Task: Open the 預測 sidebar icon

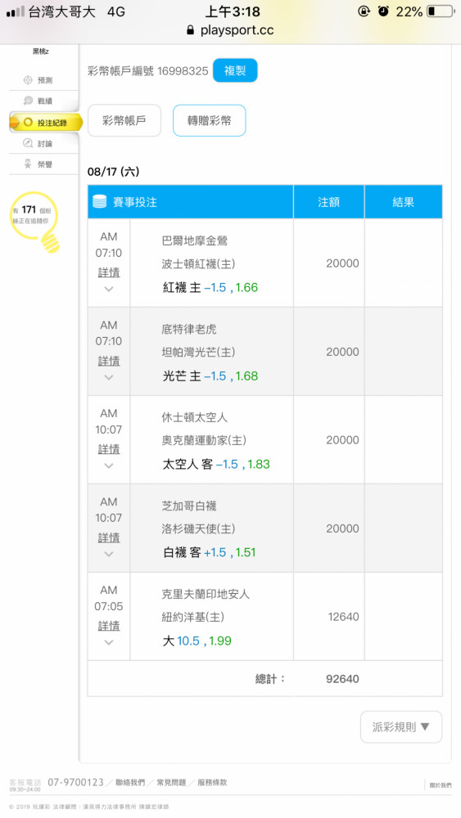Action: point(28,80)
